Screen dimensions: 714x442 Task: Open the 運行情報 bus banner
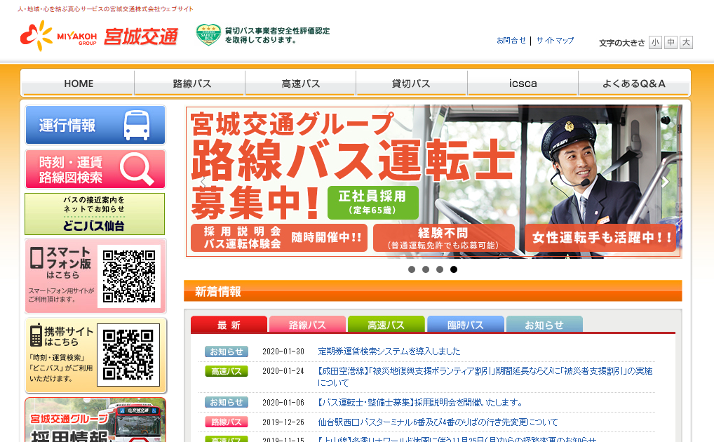point(95,126)
